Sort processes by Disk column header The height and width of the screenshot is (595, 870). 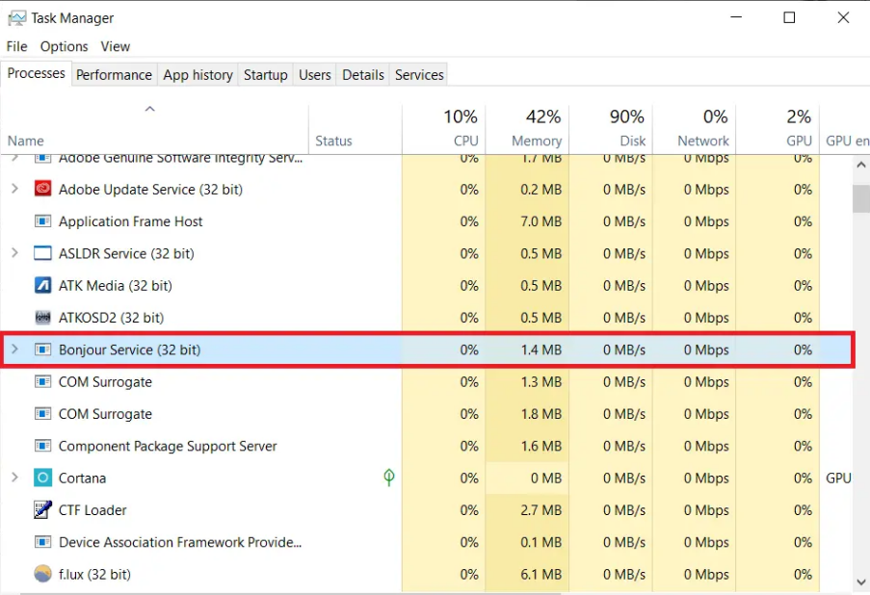point(611,128)
